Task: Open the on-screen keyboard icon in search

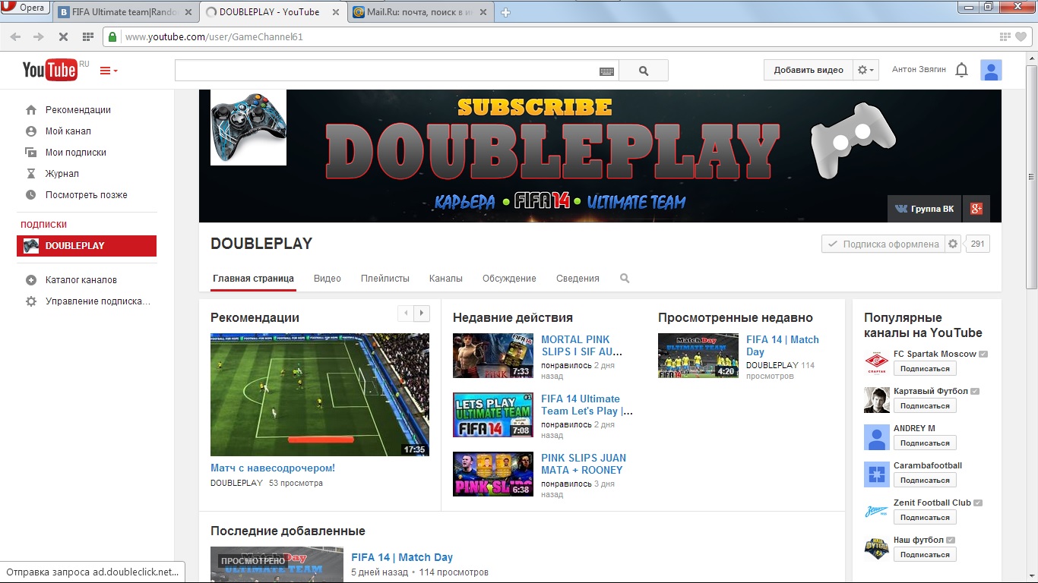Action: pyautogui.click(x=606, y=71)
